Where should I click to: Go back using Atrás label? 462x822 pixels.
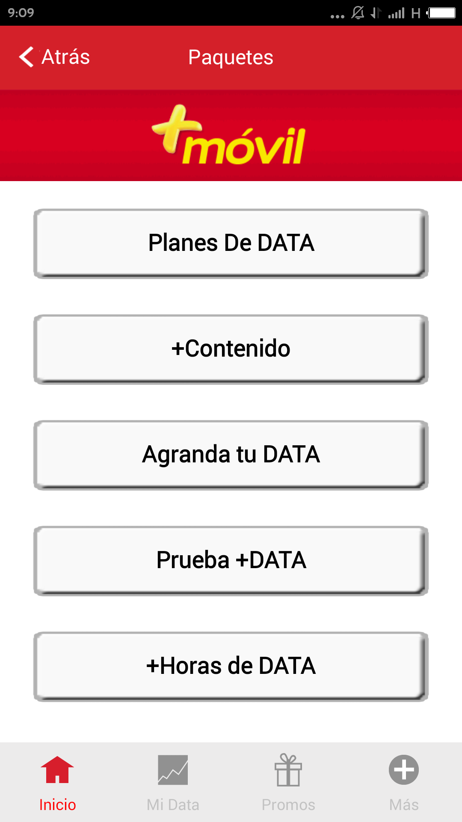point(65,57)
